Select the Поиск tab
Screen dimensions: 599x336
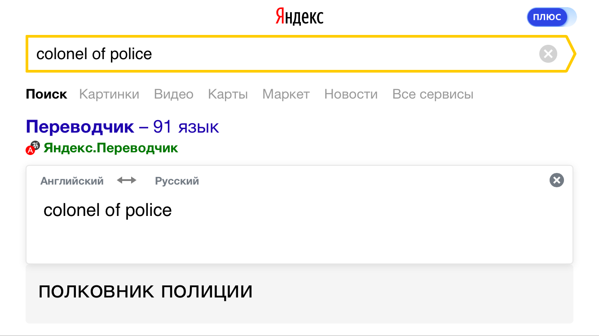coord(46,95)
